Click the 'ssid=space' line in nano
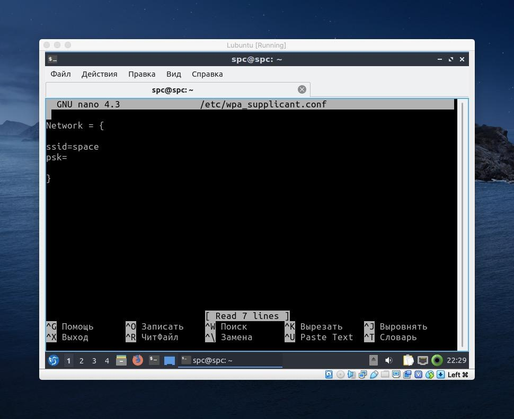This screenshot has width=514, height=419. 73,147
